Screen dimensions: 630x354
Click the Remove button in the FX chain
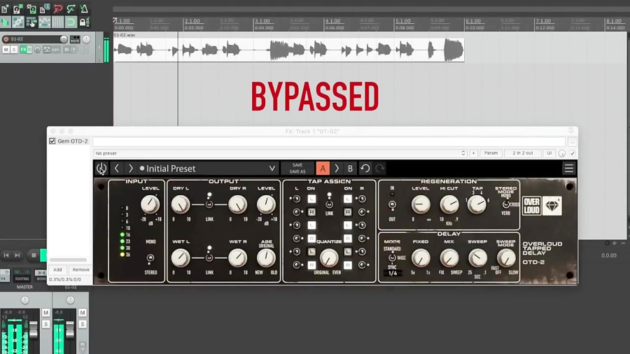[x=80, y=270]
